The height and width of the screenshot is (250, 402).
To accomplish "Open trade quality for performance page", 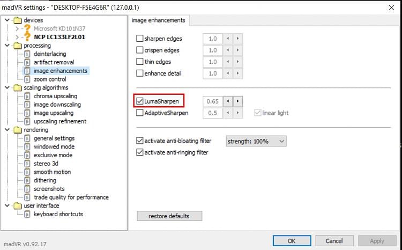I will click(71, 197).
